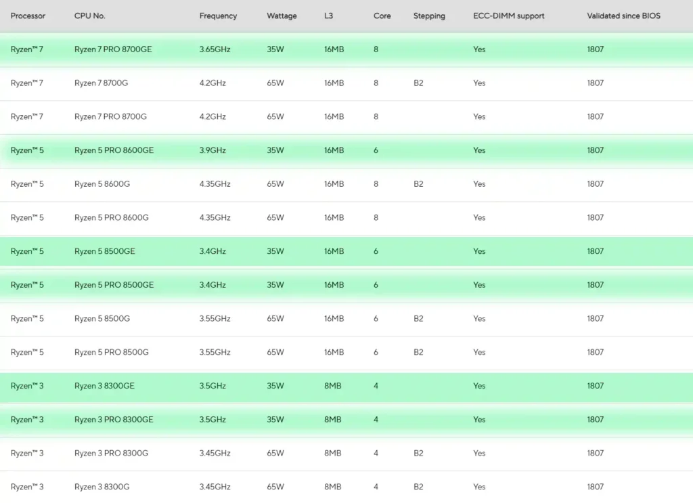Click Ryzen™ 7 in the PRO 8700GE row
This screenshot has height=503, width=693.
point(27,49)
